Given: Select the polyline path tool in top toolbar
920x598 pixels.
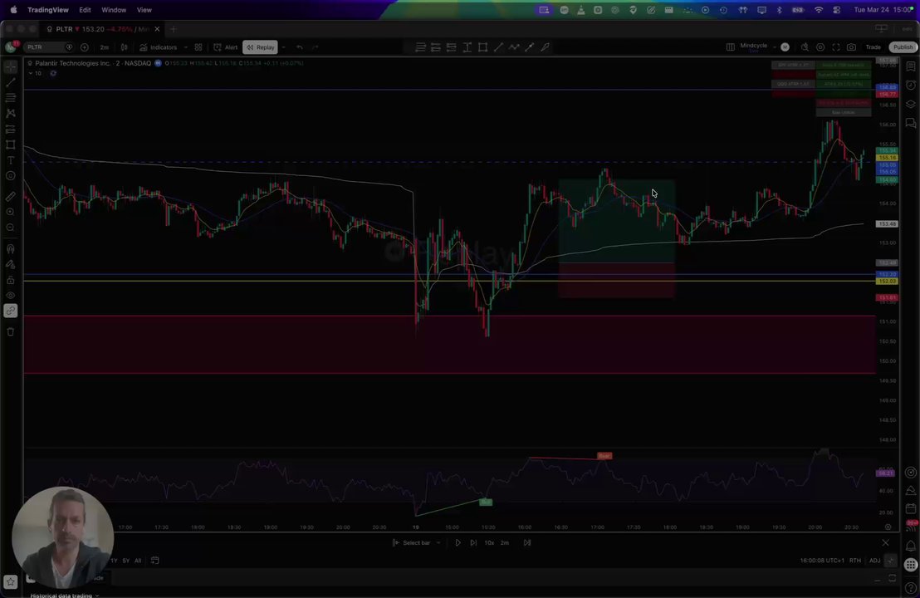Looking at the screenshot, I should coord(514,47).
